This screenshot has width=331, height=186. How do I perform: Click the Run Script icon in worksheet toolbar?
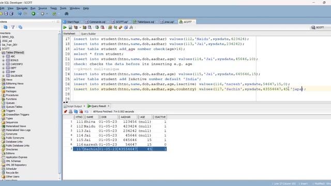tap(70, 27)
